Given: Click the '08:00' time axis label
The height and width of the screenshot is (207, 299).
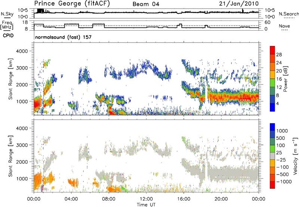Looking at the screenshot, I should click(x=109, y=199).
